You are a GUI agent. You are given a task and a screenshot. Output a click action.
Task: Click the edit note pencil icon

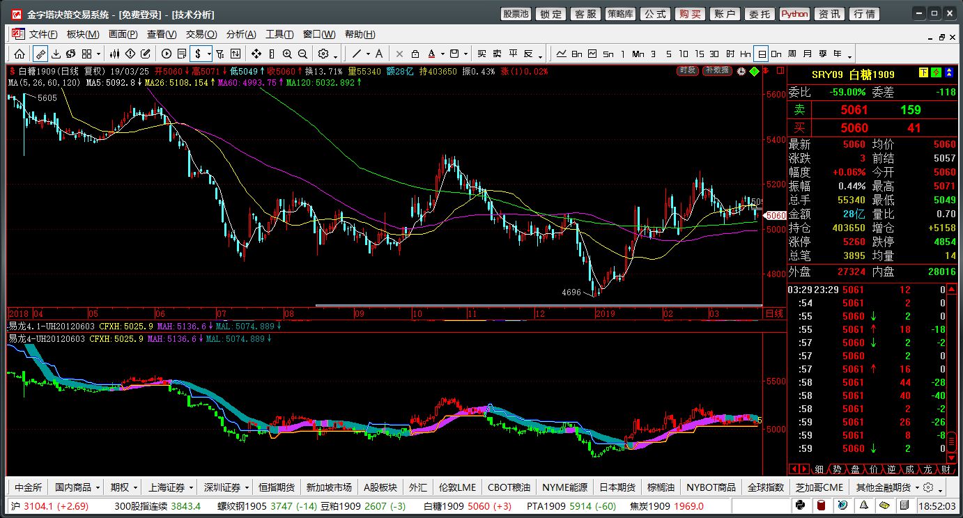pos(146,54)
